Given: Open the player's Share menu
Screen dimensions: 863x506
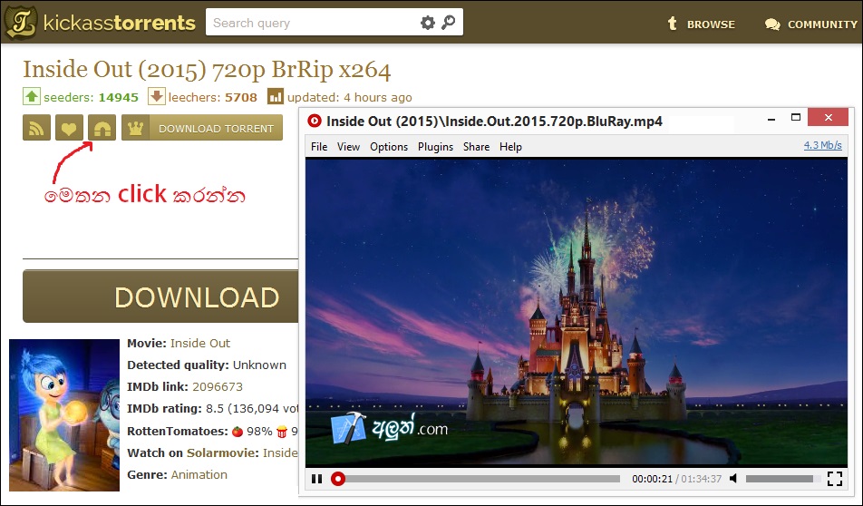Looking at the screenshot, I should pos(476,147).
